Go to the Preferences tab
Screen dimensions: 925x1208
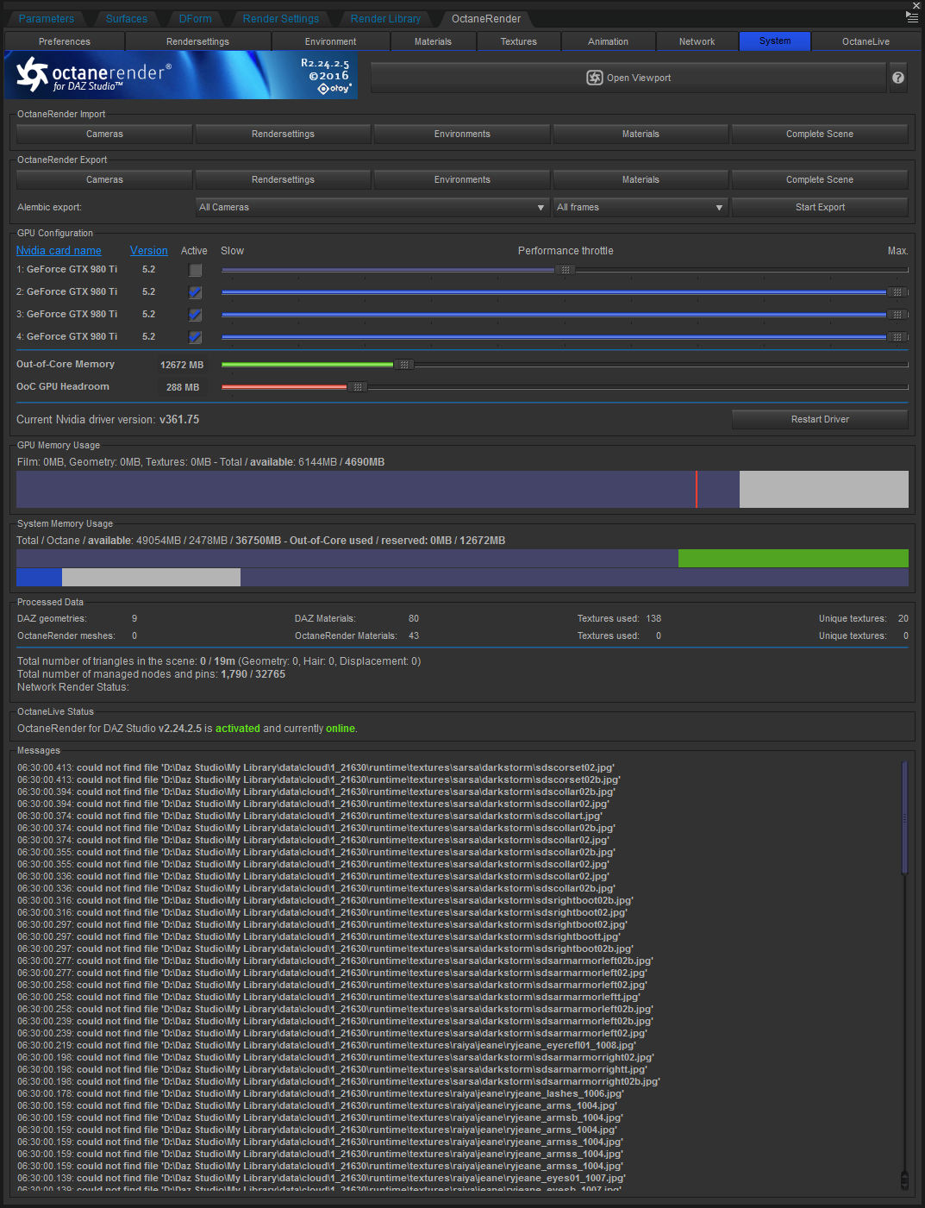click(65, 41)
